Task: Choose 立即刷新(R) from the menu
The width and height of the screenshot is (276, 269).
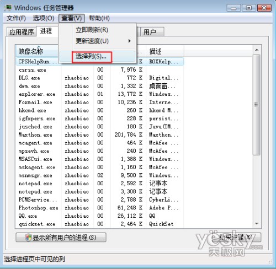Action: click(x=98, y=30)
